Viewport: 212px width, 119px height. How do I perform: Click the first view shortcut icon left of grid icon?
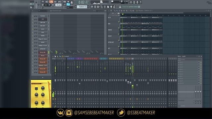point(92,7)
